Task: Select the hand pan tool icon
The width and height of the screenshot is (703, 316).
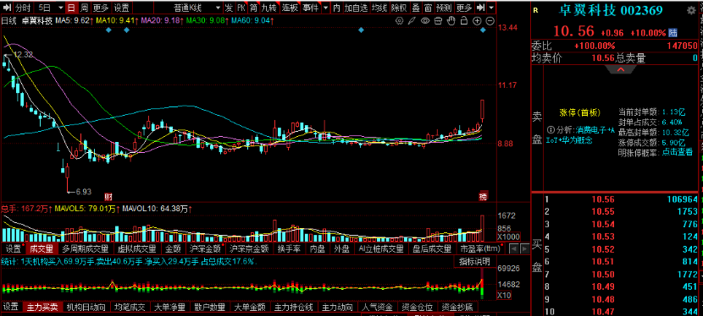Action: click(451, 21)
